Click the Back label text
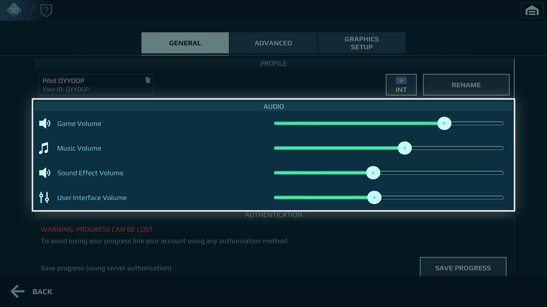Viewport: 547px width, 307px height. tap(42, 292)
